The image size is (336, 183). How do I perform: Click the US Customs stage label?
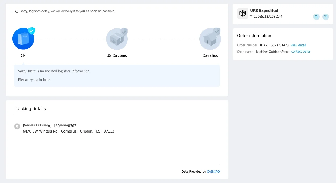117,56
